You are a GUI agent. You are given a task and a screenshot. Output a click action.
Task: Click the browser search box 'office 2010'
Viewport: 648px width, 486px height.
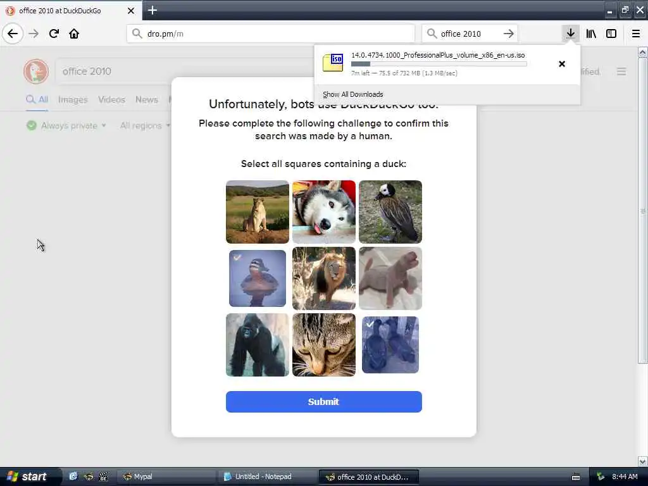(x=470, y=34)
